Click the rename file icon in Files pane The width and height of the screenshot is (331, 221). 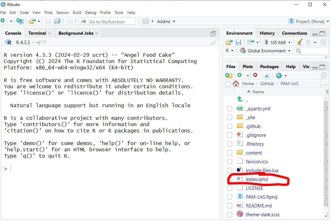[267, 75]
